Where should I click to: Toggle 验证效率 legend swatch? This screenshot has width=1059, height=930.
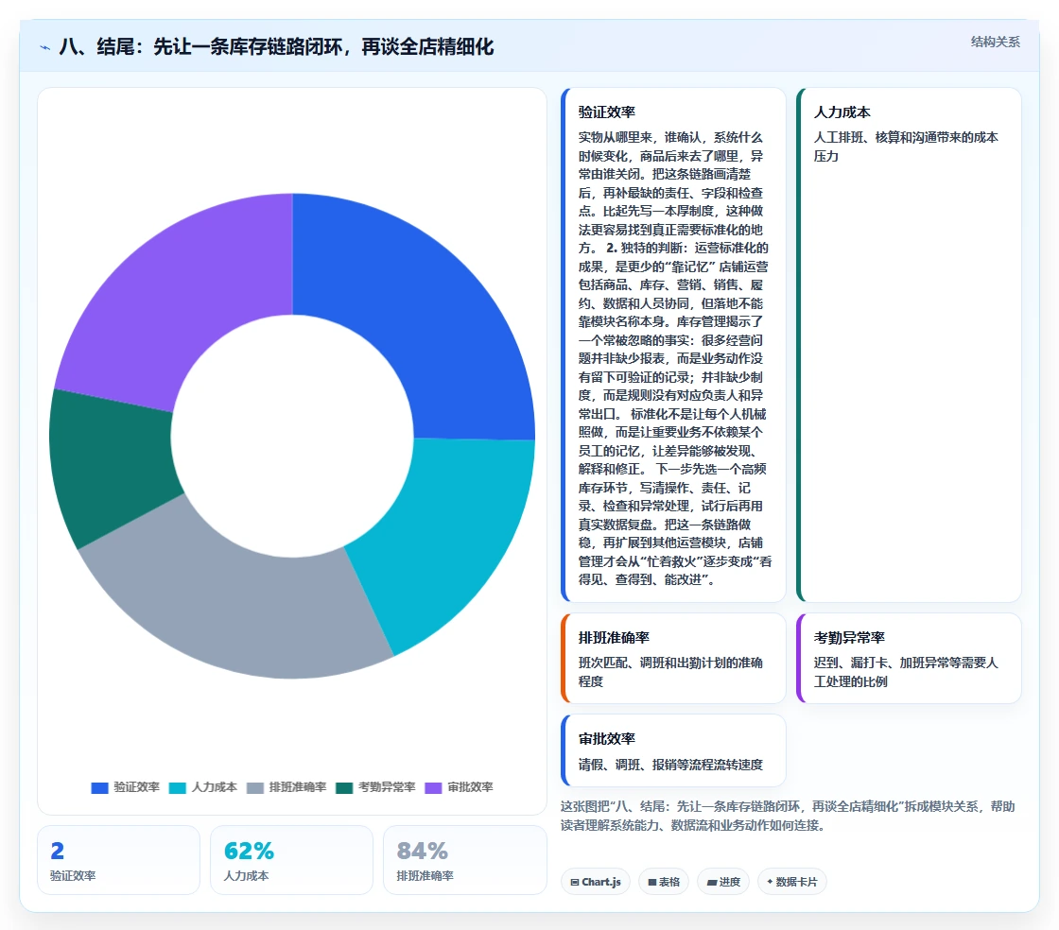click(99, 787)
